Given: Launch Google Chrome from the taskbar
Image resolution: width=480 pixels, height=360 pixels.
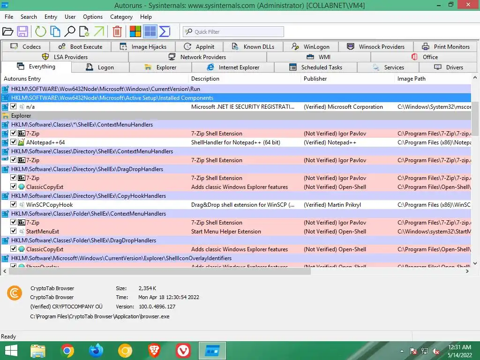Looking at the screenshot, I should 67,351.
